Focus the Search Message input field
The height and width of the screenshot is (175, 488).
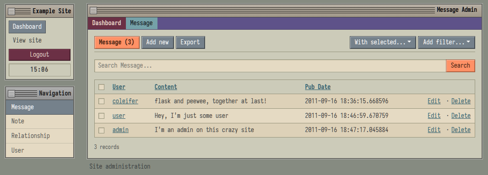coord(270,66)
